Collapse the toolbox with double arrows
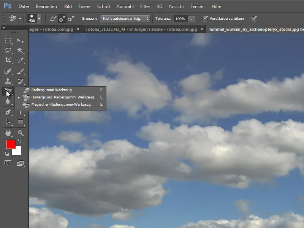 4,28
